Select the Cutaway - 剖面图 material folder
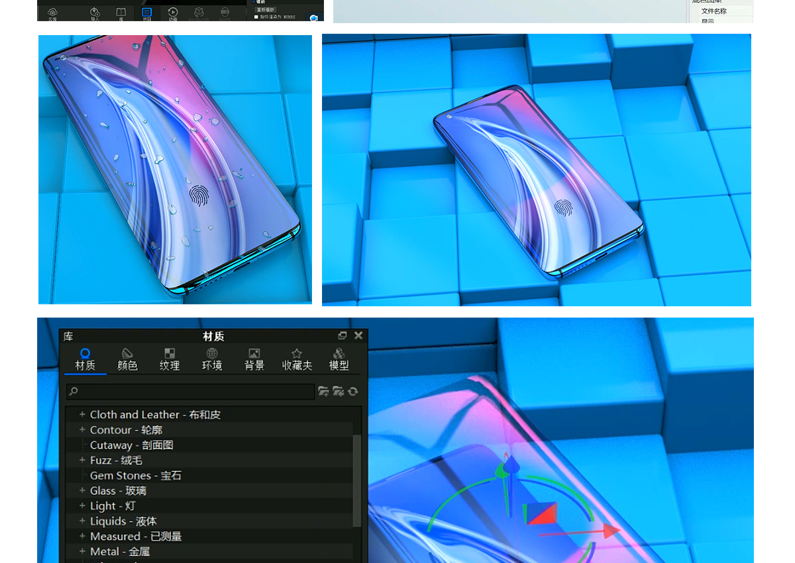The width and height of the screenshot is (795, 563). pyautogui.click(x=131, y=445)
